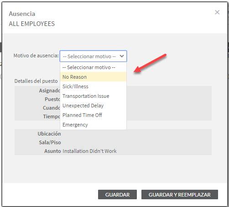Click the GUARDAR button

pyautogui.click(x=117, y=195)
